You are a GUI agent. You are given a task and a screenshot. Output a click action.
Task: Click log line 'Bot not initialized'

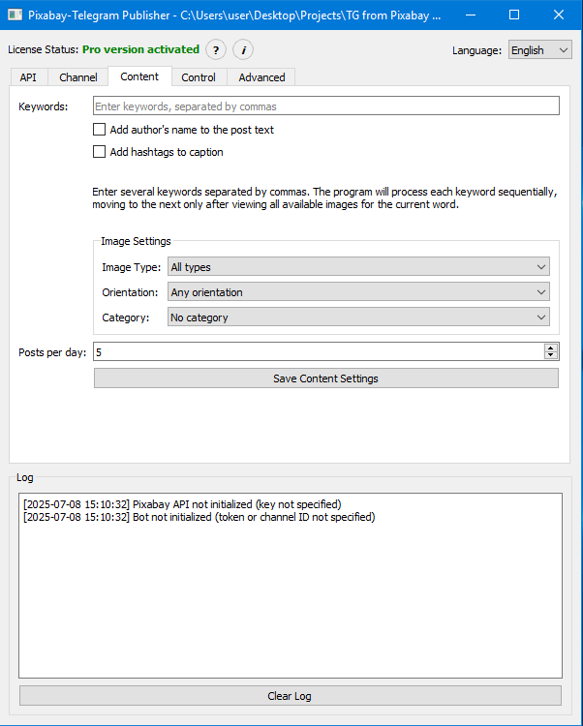tap(199, 517)
